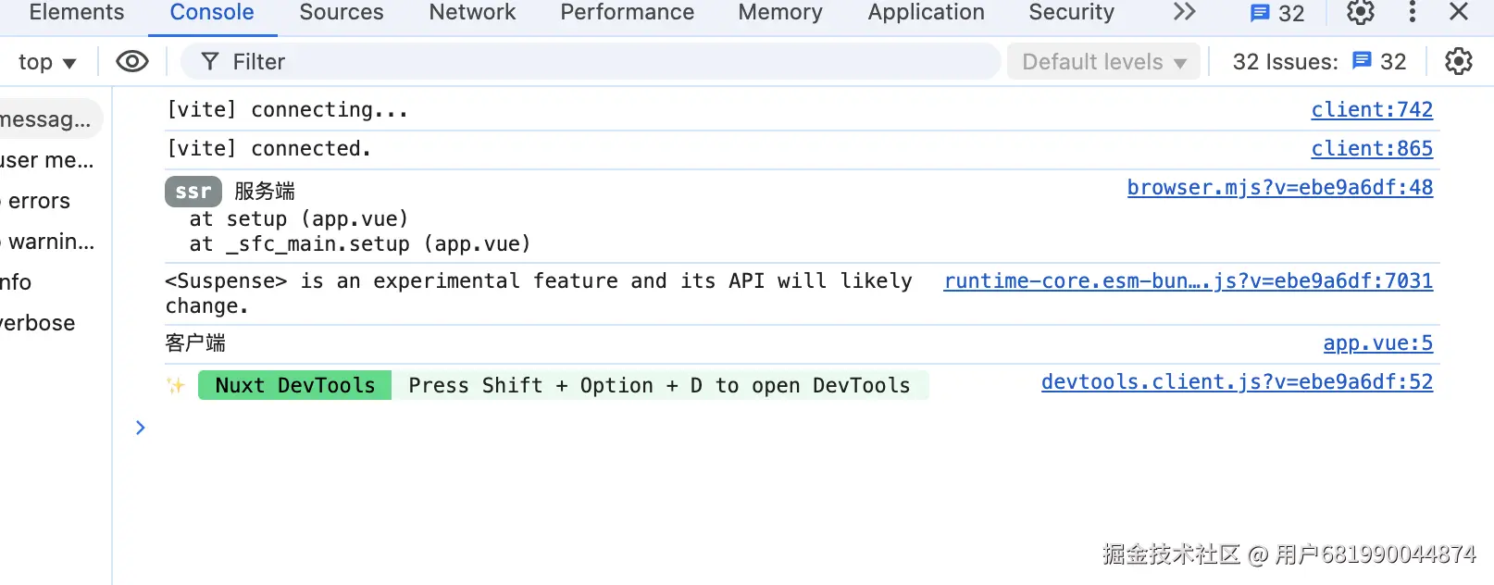Switch to the Sources tab
Screen dimensions: 1494x585
pos(341,12)
